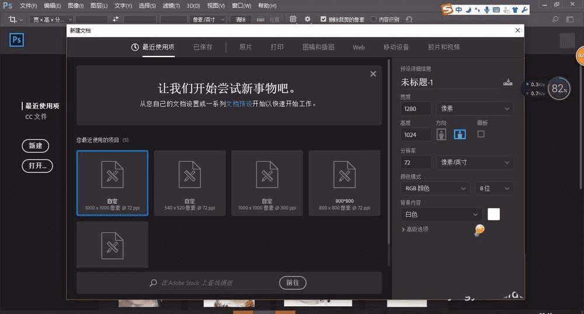584x314 pixels.
Task: Click the lightbulb tips icon
Action: (x=479, y=230)
